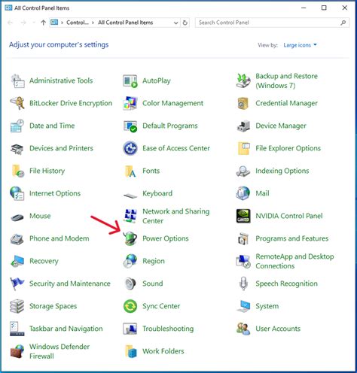The height and width of the screenshot is (373, 357).
Task: Click the Fonts folder icon
Action: click(130, 171)
